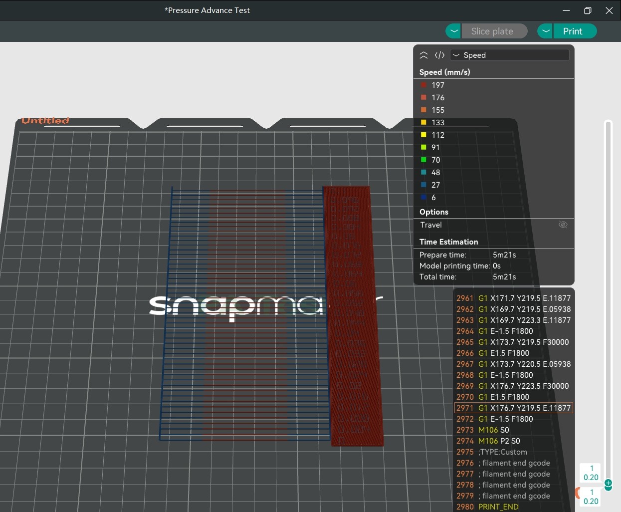This screenshot has width=621, height=512.
Task: Click the vertical layer slider plus handle
Action: [x=608, y=483]
